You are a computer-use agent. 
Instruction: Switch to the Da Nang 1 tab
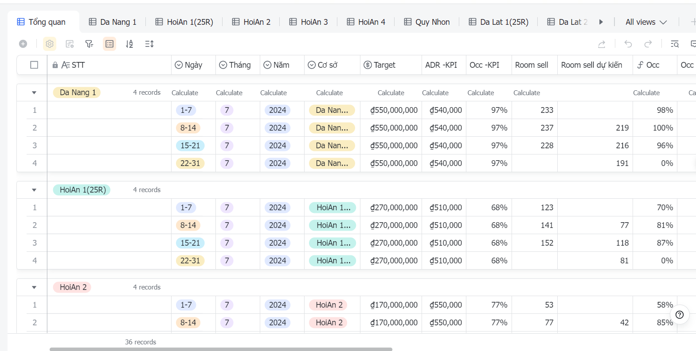(113, 22)
